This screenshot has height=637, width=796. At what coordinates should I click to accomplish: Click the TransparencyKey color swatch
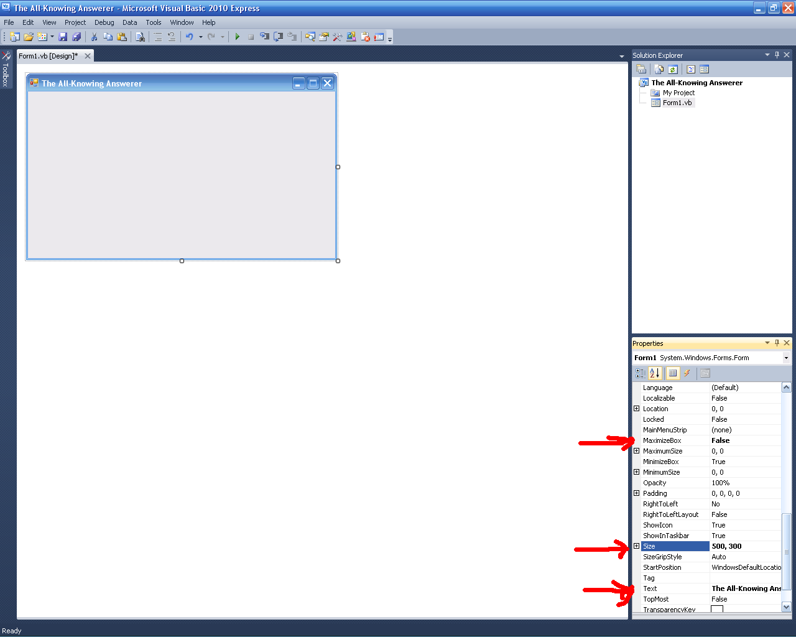717,609
